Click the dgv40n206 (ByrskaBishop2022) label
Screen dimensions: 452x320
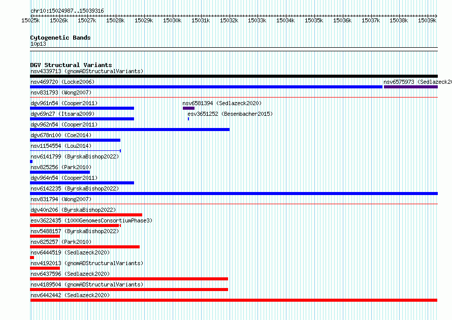[73, 210]
